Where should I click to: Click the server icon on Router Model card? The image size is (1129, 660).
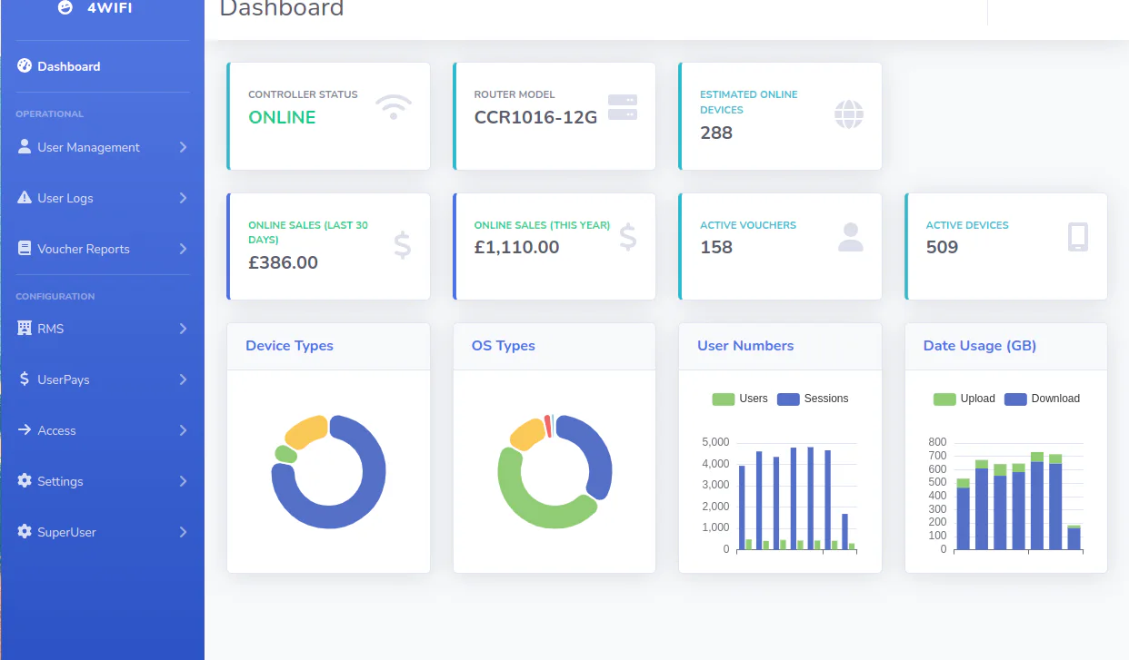623,107
